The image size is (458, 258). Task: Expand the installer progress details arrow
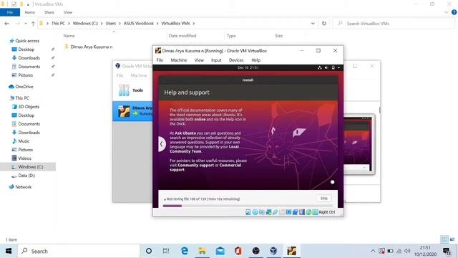pyautogui.click(x=165, y=199)
